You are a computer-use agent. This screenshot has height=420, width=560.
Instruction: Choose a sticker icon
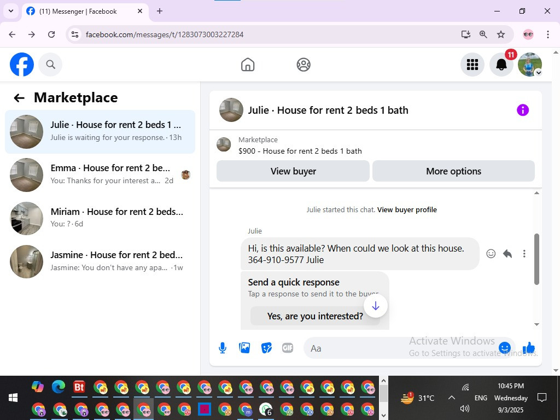click(x=266, y=348)
